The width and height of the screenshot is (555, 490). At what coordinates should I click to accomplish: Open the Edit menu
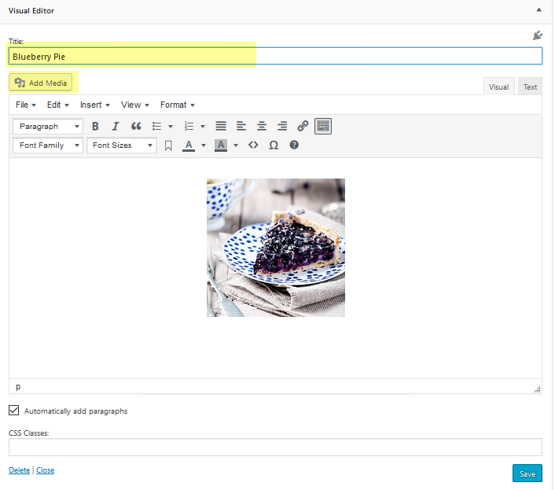(x=57, y=105)
